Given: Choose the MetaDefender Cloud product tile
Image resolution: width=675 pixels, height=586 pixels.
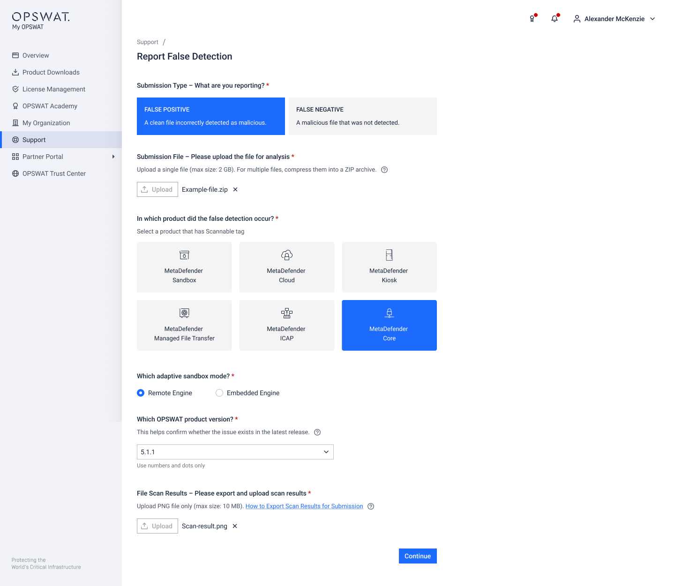Looking at the screenshot, I should click(x=287, y=267).
